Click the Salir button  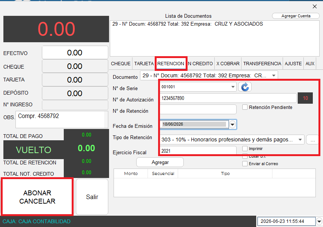(x=92, y=197)
